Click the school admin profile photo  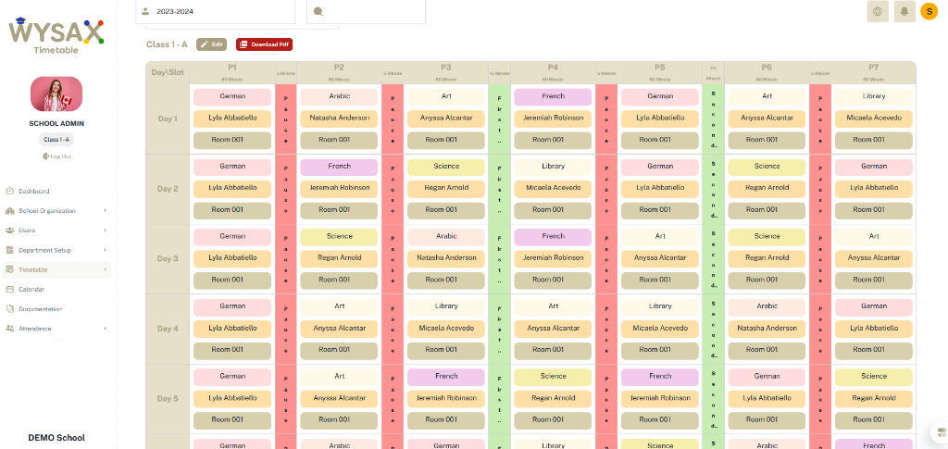[56, 94]
